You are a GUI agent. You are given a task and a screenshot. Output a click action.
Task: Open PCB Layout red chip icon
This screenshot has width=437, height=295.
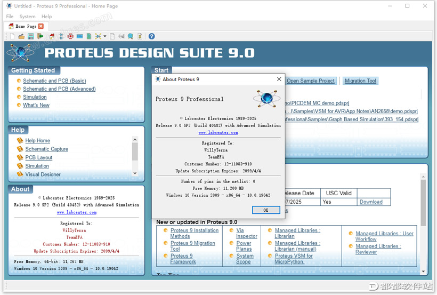(70, 36)
